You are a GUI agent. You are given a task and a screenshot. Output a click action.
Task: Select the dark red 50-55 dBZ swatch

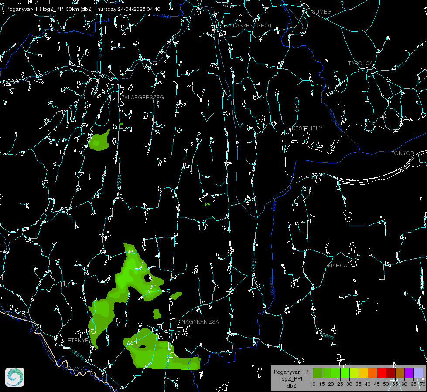[x=391, y=373]
